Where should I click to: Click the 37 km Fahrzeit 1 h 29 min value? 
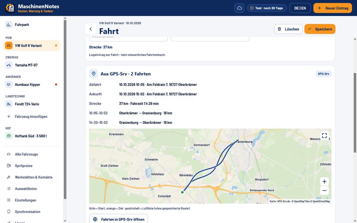pos(139,104)
